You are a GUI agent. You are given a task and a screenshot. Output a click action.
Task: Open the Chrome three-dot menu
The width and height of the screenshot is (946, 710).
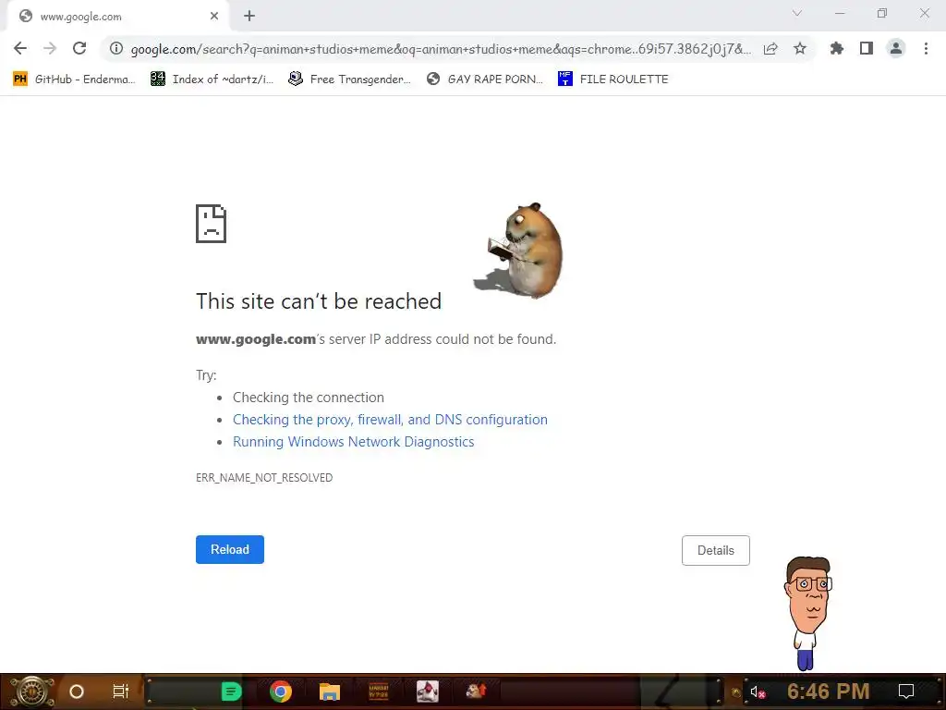[x=926, y=48]
